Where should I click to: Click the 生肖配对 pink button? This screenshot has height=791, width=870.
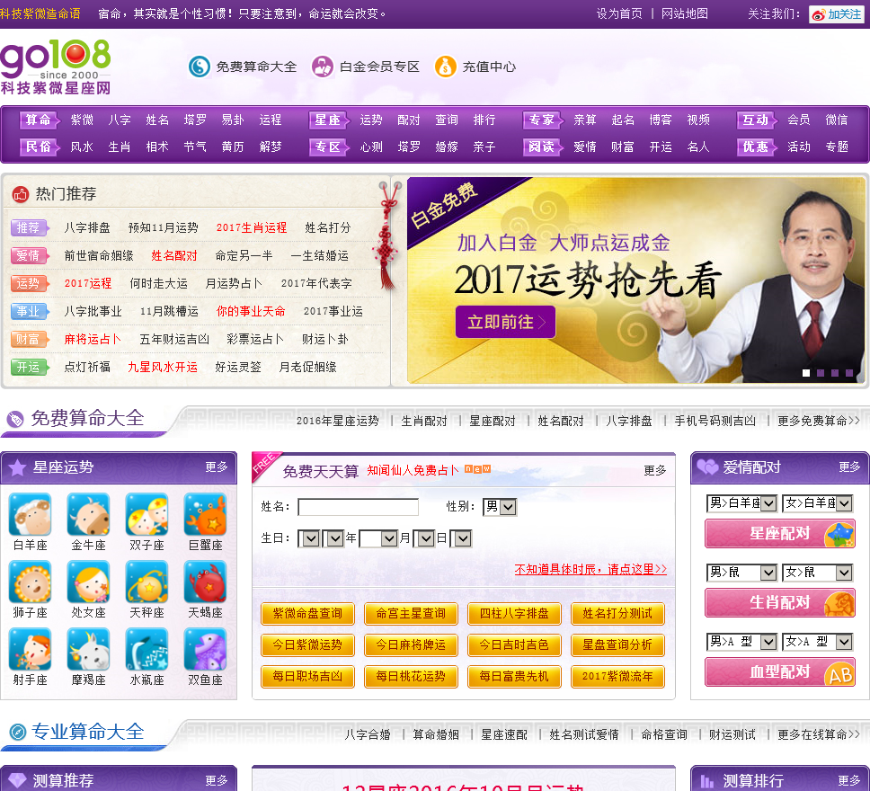(780, 603)
